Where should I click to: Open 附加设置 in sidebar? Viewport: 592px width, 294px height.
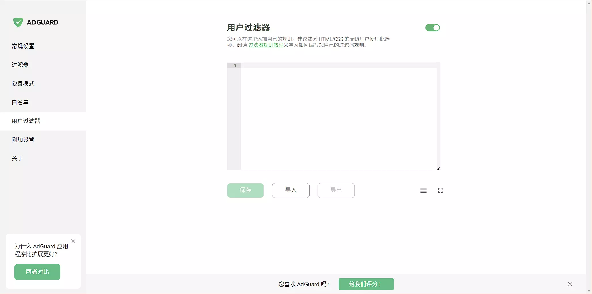(23, 140)
